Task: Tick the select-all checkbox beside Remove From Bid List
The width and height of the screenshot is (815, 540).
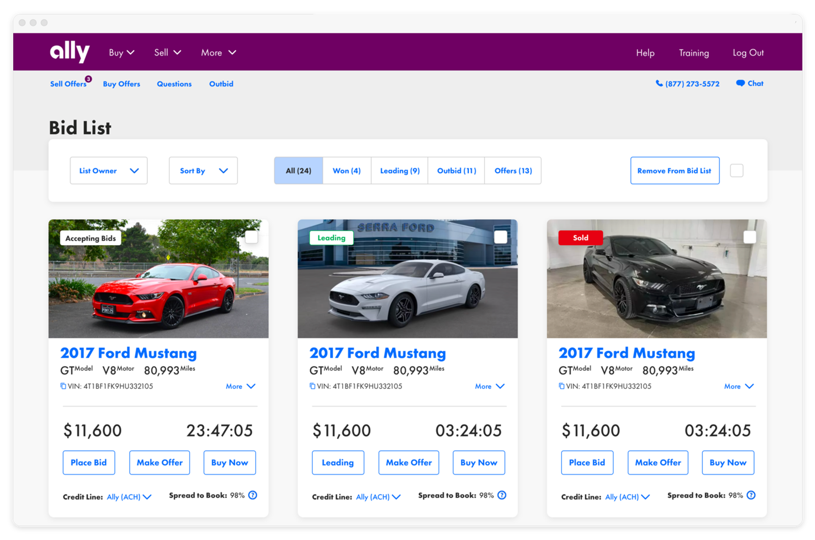Action: coord(736,171)
